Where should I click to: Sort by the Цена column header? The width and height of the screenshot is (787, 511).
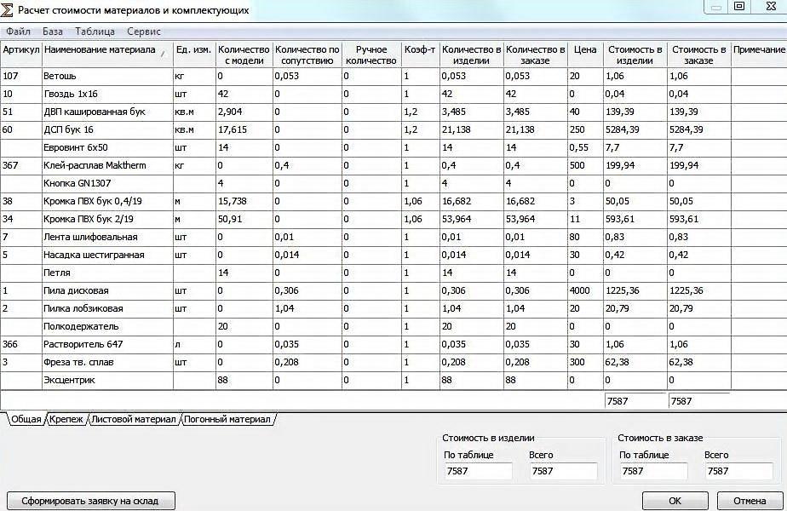(585, 55)
